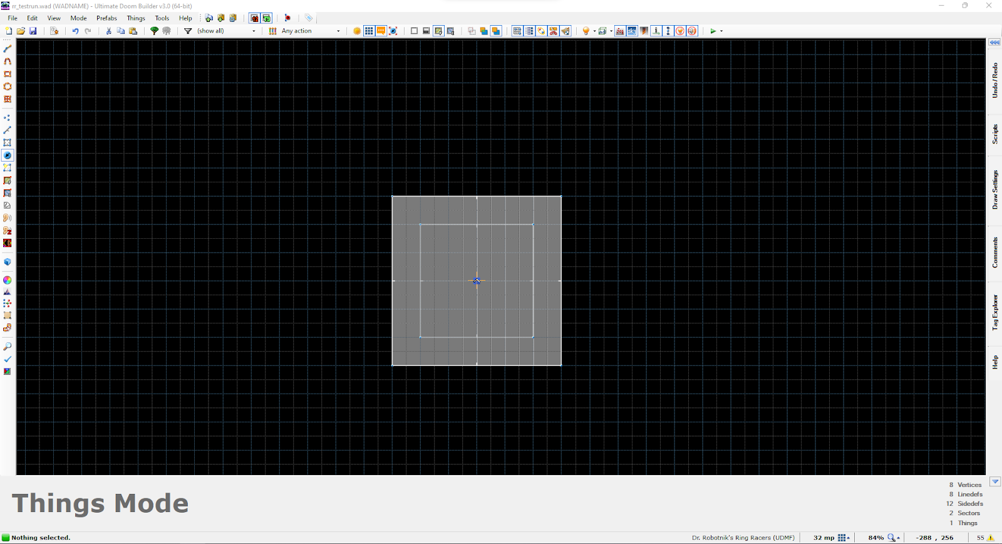The image size is (1002, 544).
Task: Test the map with green play button
Action: tap(713, 31)
